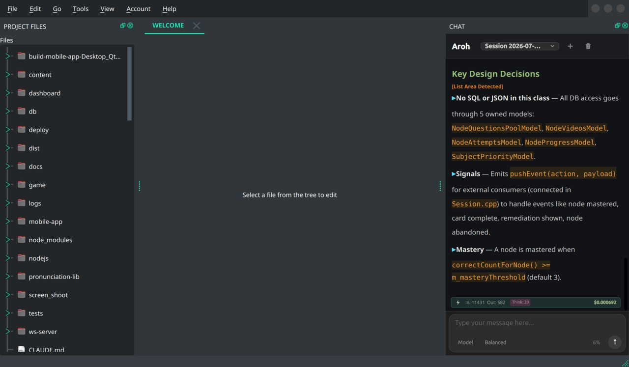The image size is (629, 367).
Task: Click the right splitter handle dots
Action: click(440, 186)
